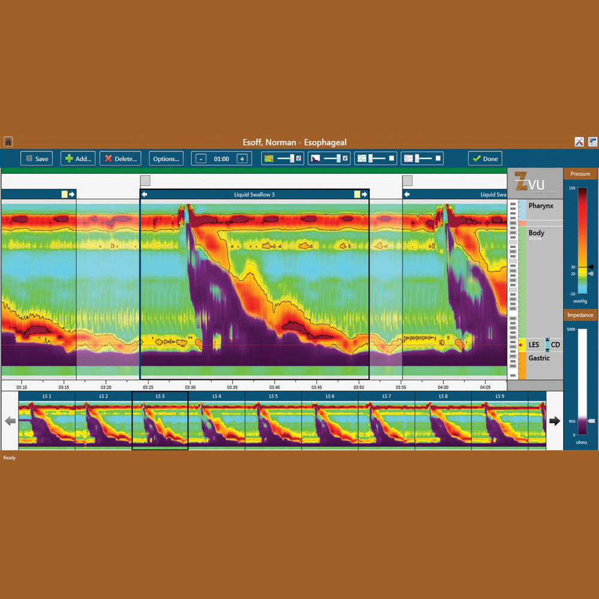
Task: Click the plus button of the time interval control
Action: (242, 158)
